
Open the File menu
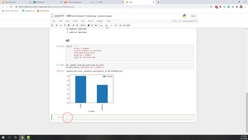point(54,21)
